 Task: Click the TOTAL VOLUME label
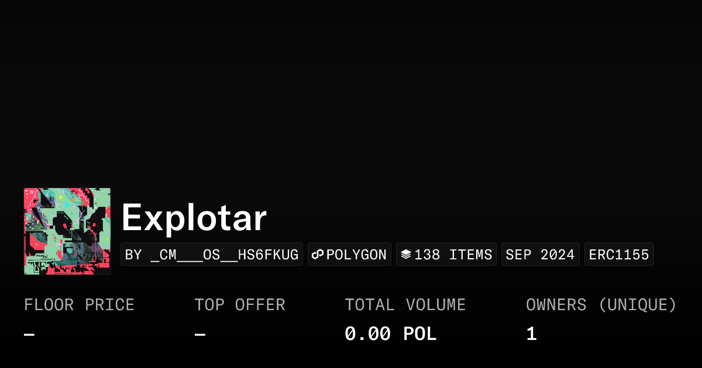tap(405, 305)
